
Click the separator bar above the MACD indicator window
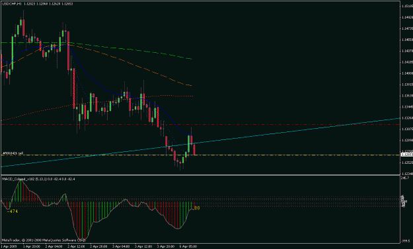pos(200,175)
